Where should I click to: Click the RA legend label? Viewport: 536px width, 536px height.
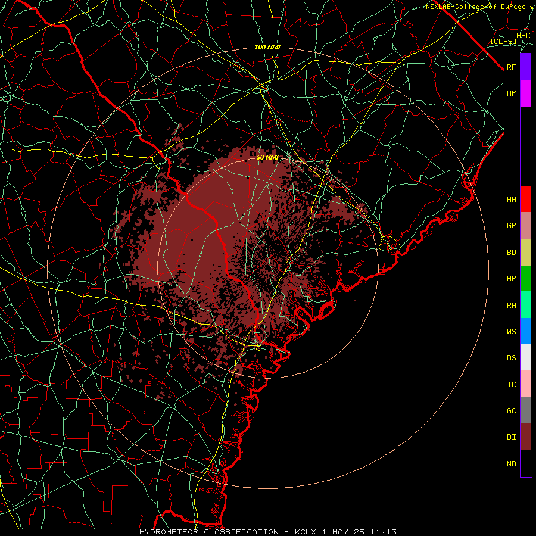[511, 306]
